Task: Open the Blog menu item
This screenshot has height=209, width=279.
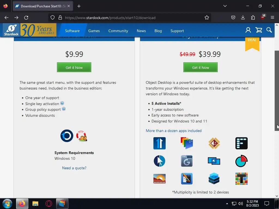Action: click(x=158, y=31)
